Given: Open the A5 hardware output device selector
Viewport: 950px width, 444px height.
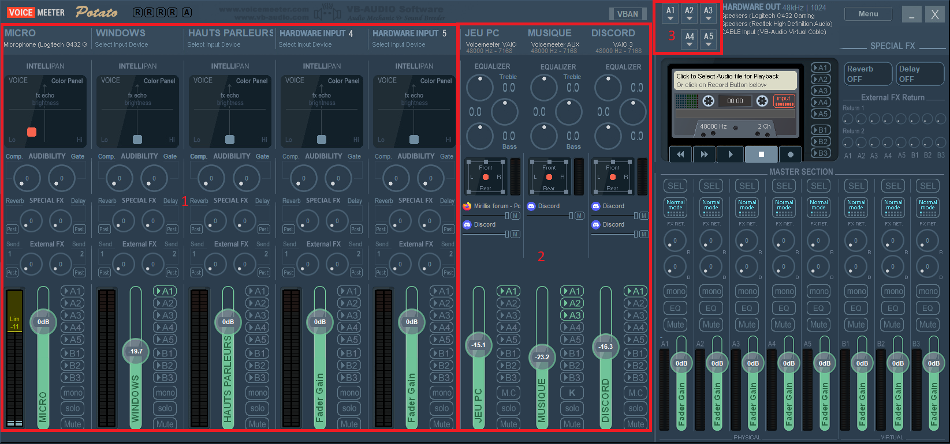Looking at the screenshot, I should coord(709,39).
